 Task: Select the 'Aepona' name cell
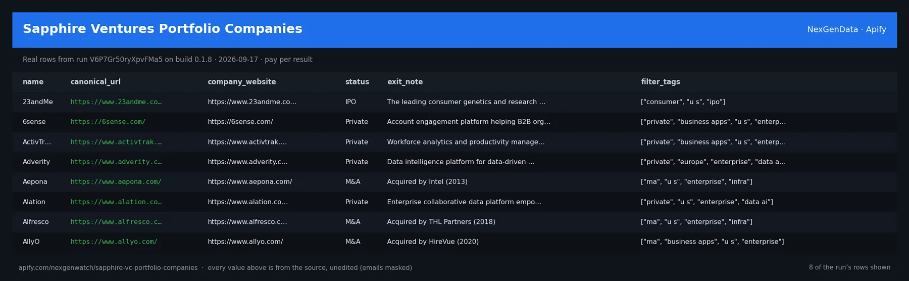35,182
